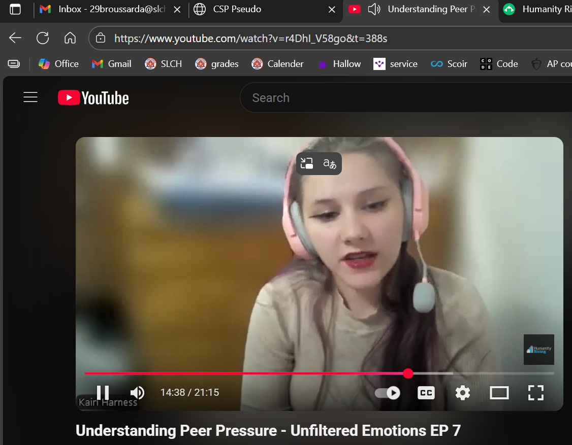This screenshot has height=445, width=572.
Task: Open the YouTube hamburger guide menu
Action: (x=30, y=97)
